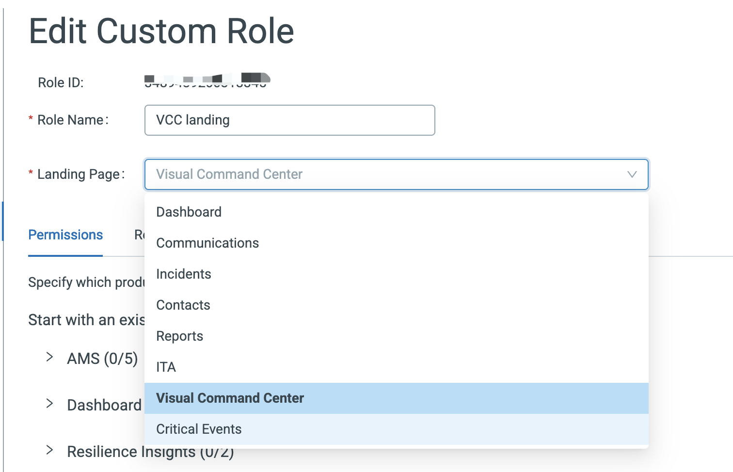Choose Visual Command Center option
Image resolution: width=733 pixels, height=472 pixels.
(230, 398)
